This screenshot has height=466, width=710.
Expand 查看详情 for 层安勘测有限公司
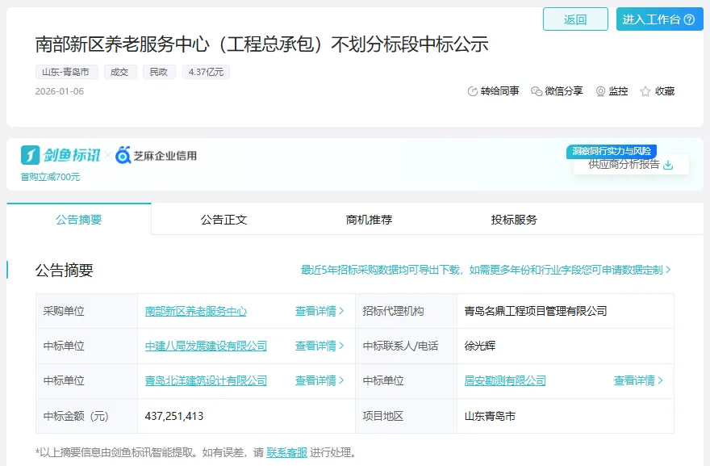tap(638, 380)
